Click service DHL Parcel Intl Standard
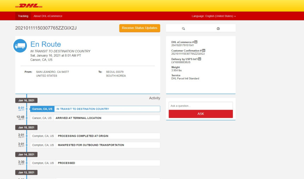This screenshot has width=304, height=179. coord(185,78)
